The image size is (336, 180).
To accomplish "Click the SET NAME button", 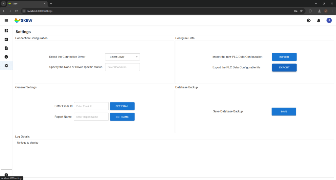I will click(x=122, y=117).
